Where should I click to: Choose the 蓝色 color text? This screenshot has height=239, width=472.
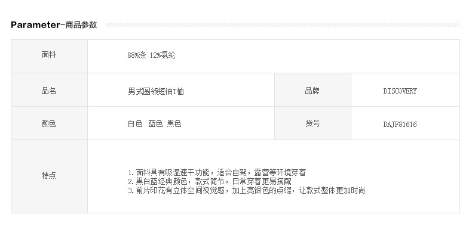pyautogui.click(x=155, y=123)
